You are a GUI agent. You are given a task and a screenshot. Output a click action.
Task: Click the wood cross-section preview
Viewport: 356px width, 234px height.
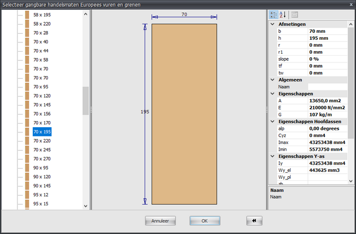tap(184, 114)
